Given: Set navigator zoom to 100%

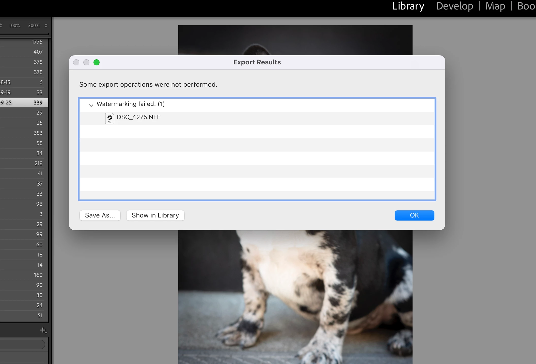Looking at the screenshot, I should click(14, 25).
